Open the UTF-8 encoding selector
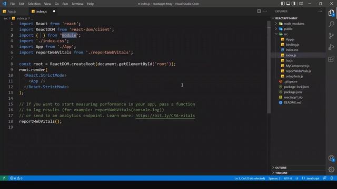Screen dimensions: 337x189 pos(288,178)
